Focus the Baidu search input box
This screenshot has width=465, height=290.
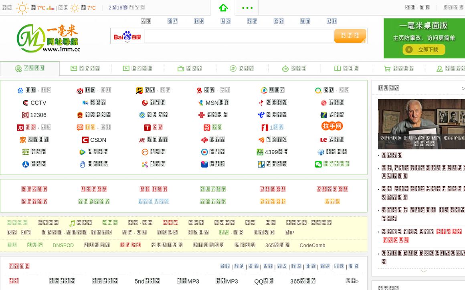click(239, 36)
